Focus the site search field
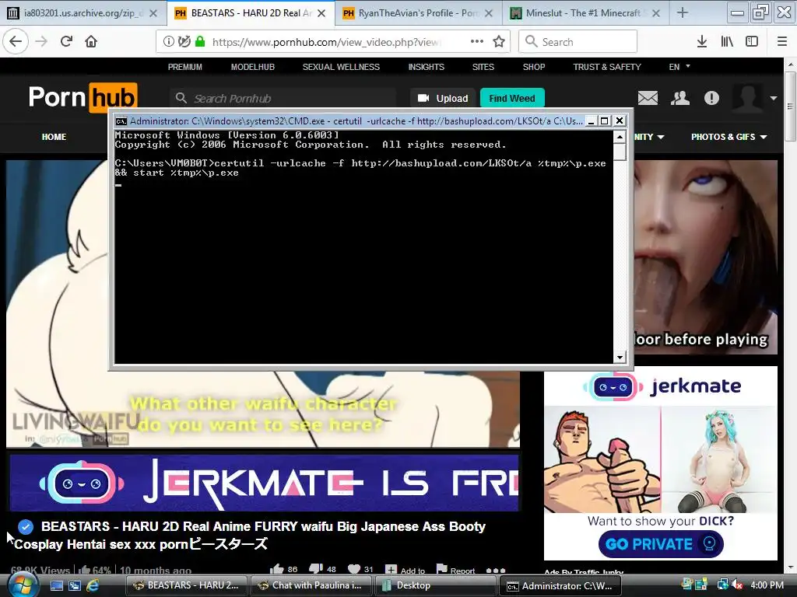Image resolution: width=797 pixels, height=597 pixels. [283, 98]
